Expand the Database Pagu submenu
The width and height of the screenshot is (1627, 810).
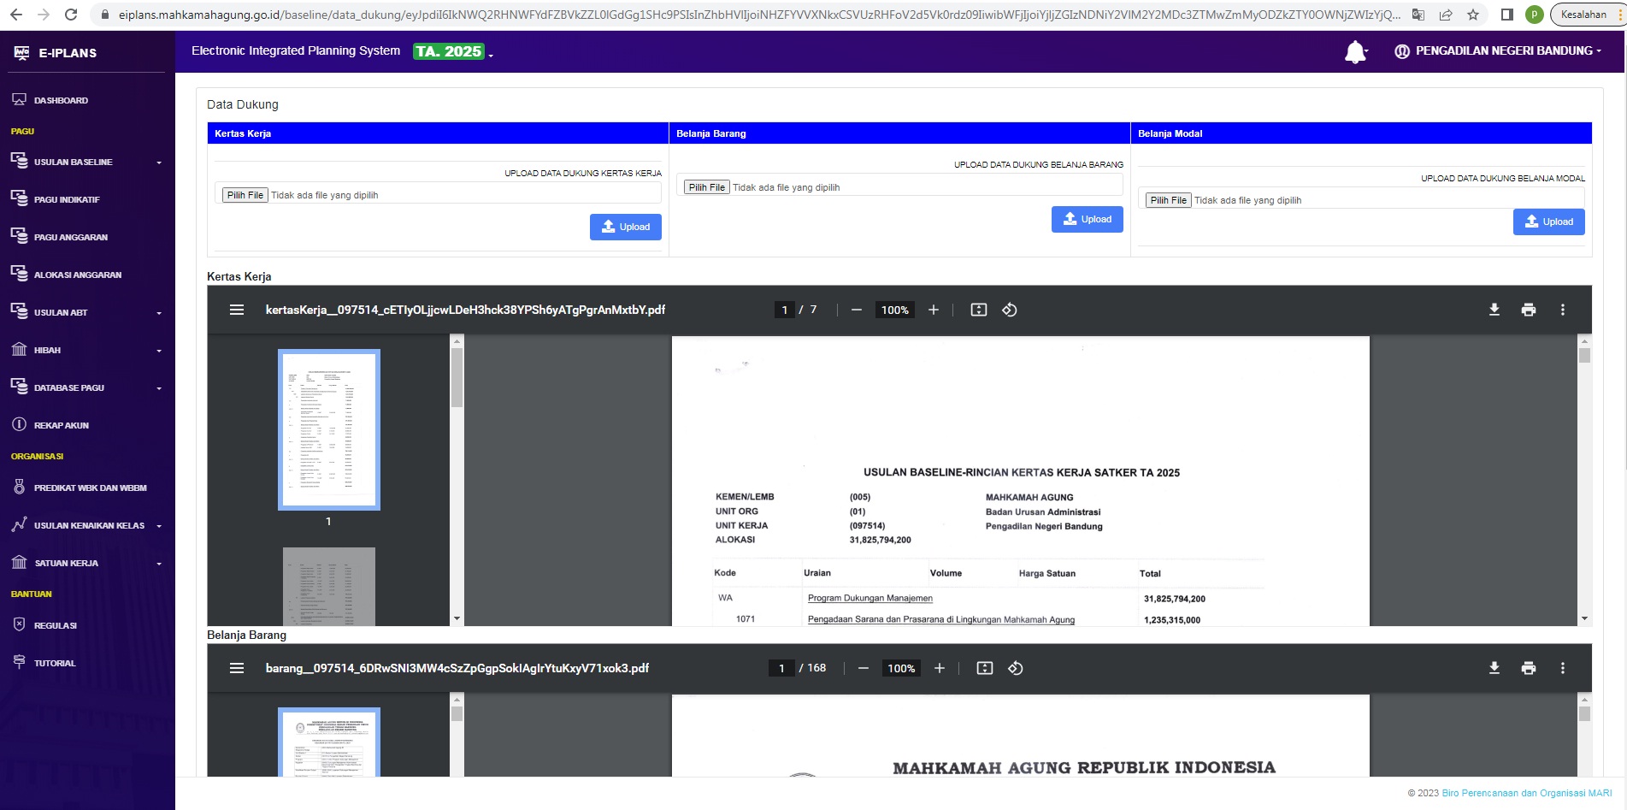85,387
